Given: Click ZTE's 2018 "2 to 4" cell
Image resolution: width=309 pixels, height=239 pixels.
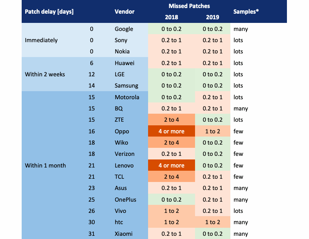Looking at the screenshot, I should click(x=171, y=120).
